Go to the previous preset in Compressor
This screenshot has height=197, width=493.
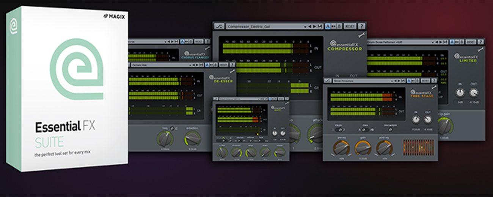tap(310, 27)
